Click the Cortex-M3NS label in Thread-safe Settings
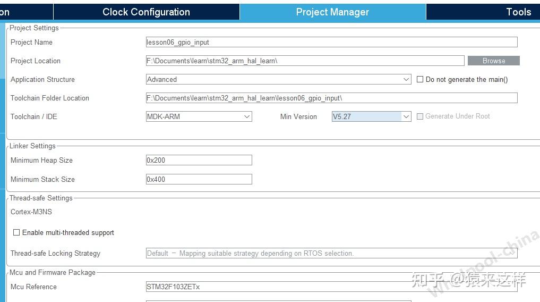540x302 pixels. [31, 212]
